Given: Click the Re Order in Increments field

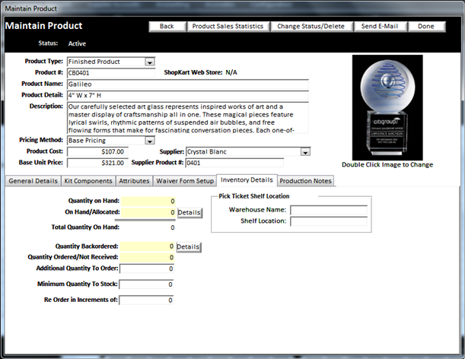Looking at the screenshot, I should (146, 300).
